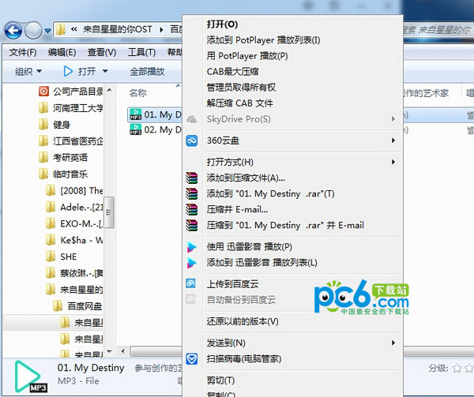The height and width of the screenshot is (397, 474).
Task: Choose 解压缩 CAB 文件 entry
Action: (x=239, y=103)
